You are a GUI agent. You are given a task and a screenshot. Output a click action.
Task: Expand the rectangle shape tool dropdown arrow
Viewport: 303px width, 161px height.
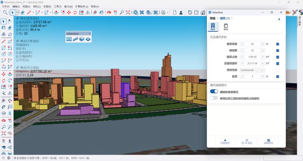coord(51,12)
